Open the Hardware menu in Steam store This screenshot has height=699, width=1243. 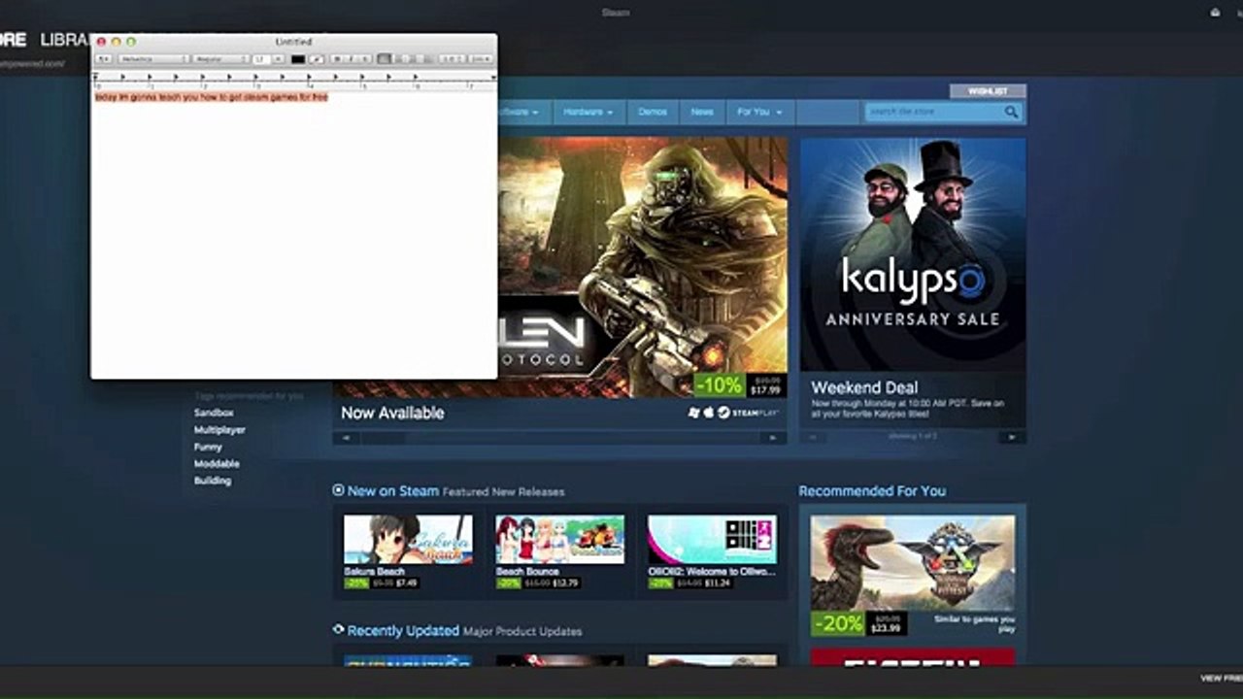click(588, 112)
